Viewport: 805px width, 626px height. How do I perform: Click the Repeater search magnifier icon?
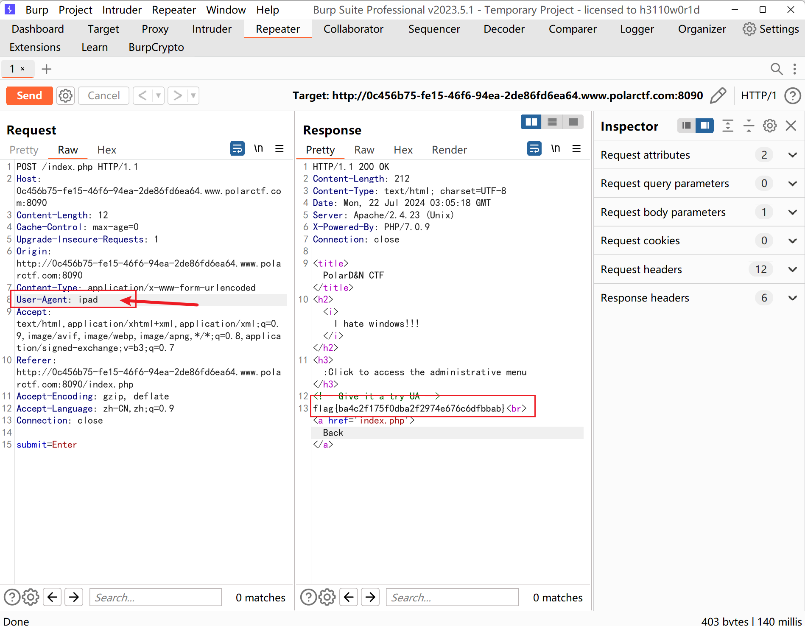[x=776, y=69]
